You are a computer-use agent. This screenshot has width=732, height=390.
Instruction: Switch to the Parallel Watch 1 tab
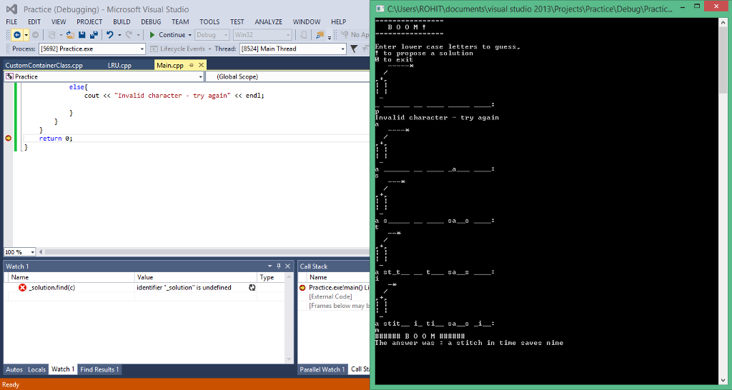pos(322,369)
